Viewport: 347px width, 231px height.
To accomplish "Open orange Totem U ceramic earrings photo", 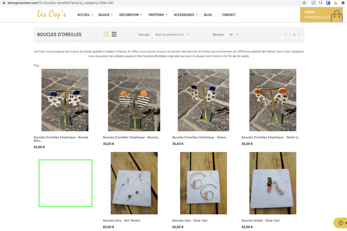I will [x=273, y=100].
